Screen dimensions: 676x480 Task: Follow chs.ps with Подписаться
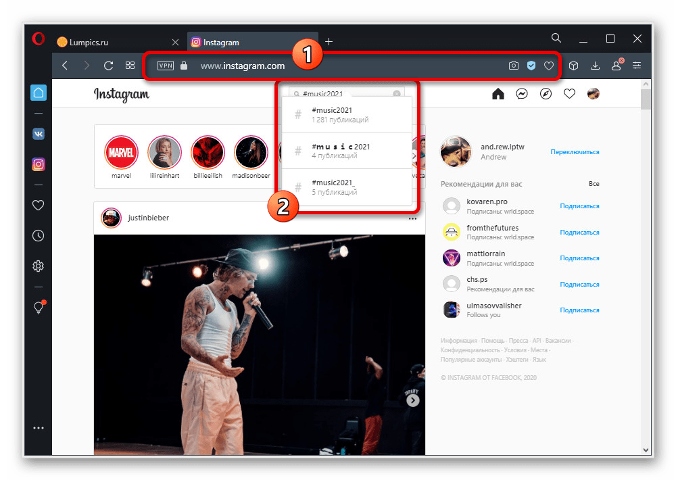pos(579,285)
